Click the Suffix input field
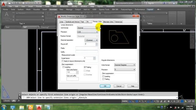Viewport: 196px width, 110px height. 87,52
